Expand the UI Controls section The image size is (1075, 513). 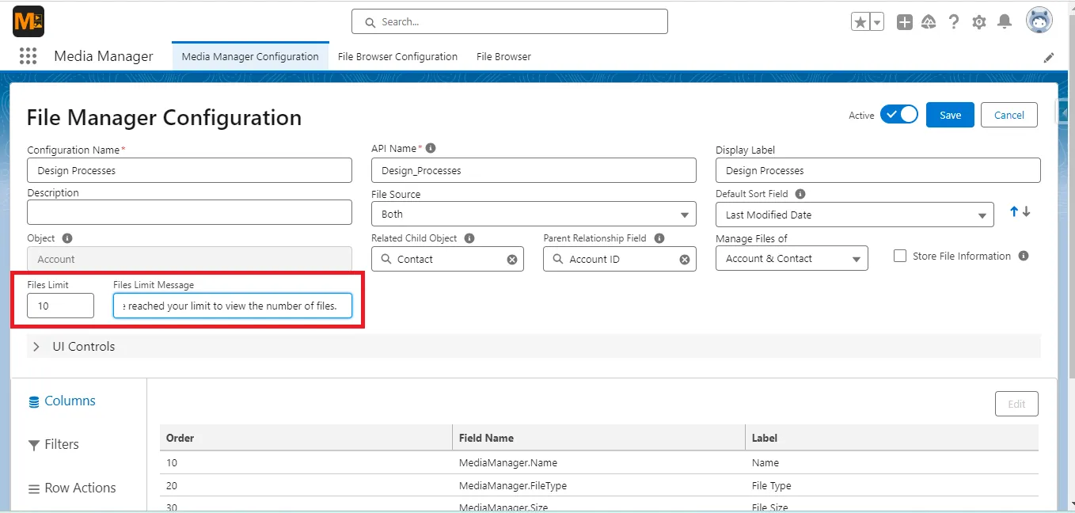coord(36,346)
